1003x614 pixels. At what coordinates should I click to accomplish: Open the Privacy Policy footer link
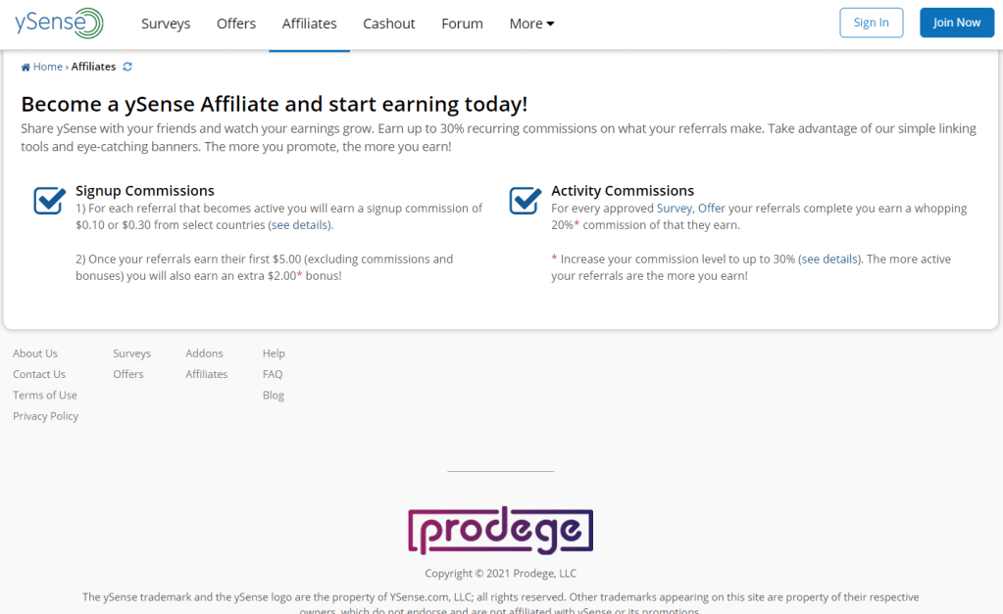pos(45,416)
